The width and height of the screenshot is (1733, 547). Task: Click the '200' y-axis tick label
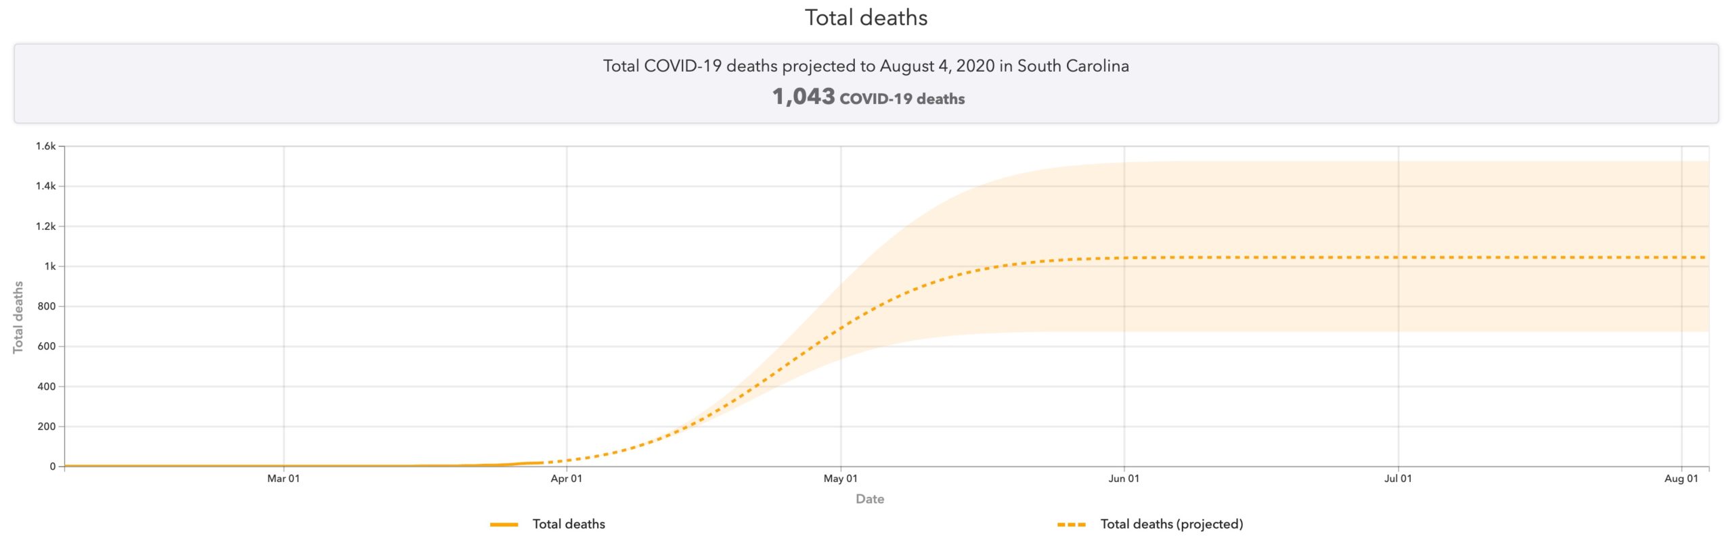click(47, 427)
